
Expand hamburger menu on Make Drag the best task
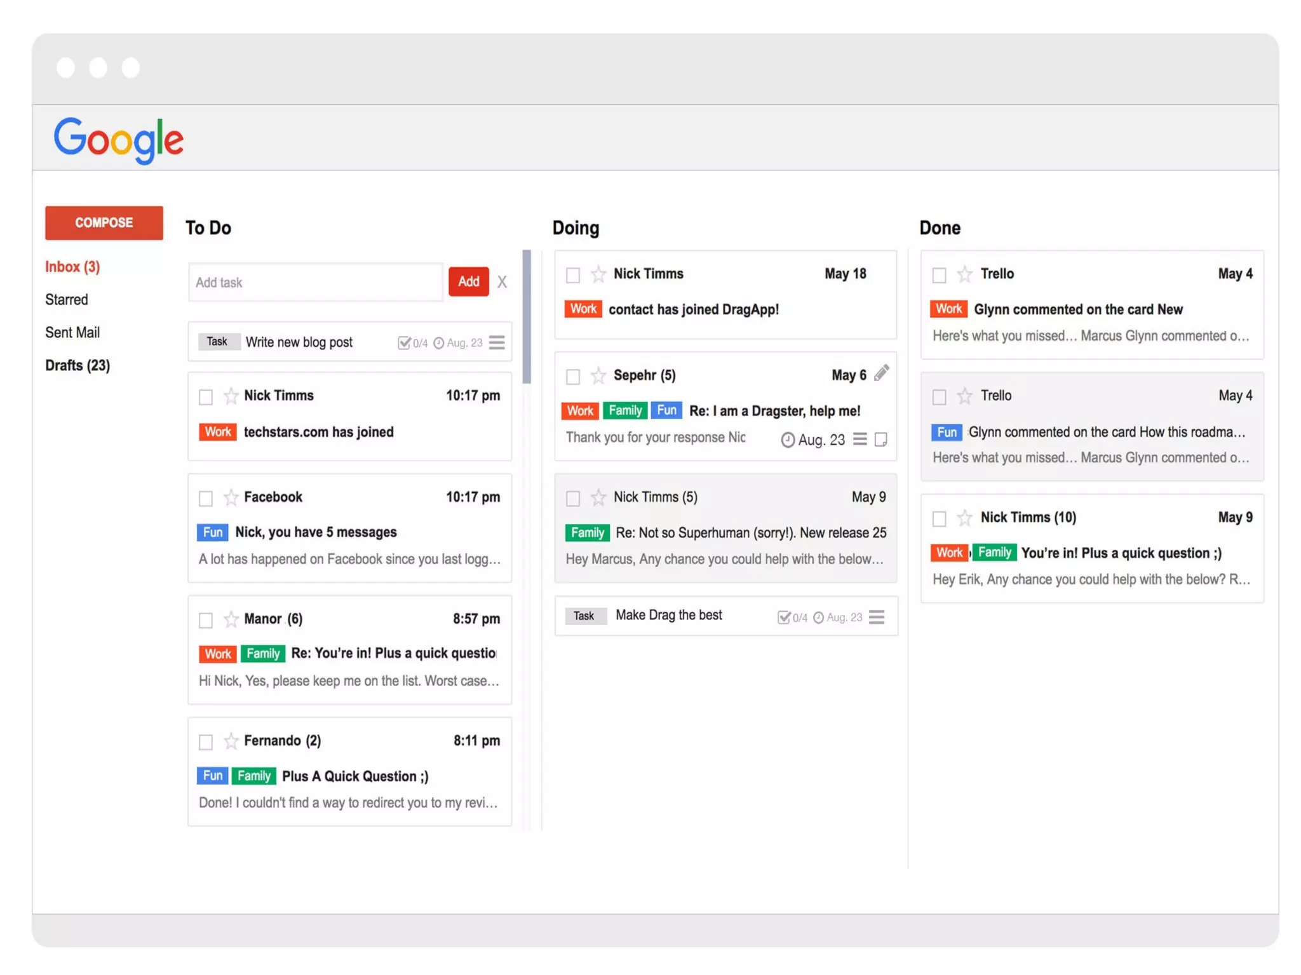click(877, 617)
